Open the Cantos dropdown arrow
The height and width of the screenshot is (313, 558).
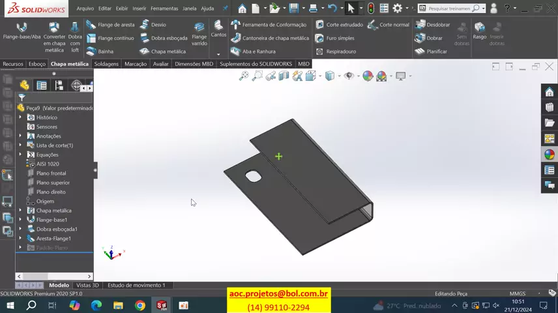[x=218, y=54]
